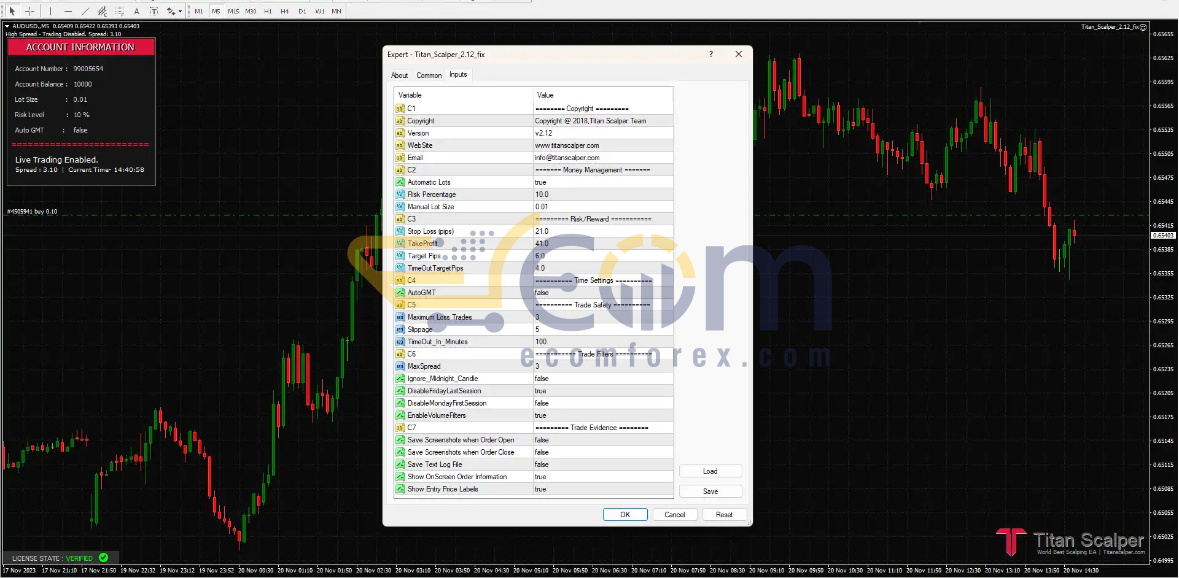The height and width of the screenshot is (578, 1179).
Task: Switch chart to W1 timeframe
Action: click(319, 11)
